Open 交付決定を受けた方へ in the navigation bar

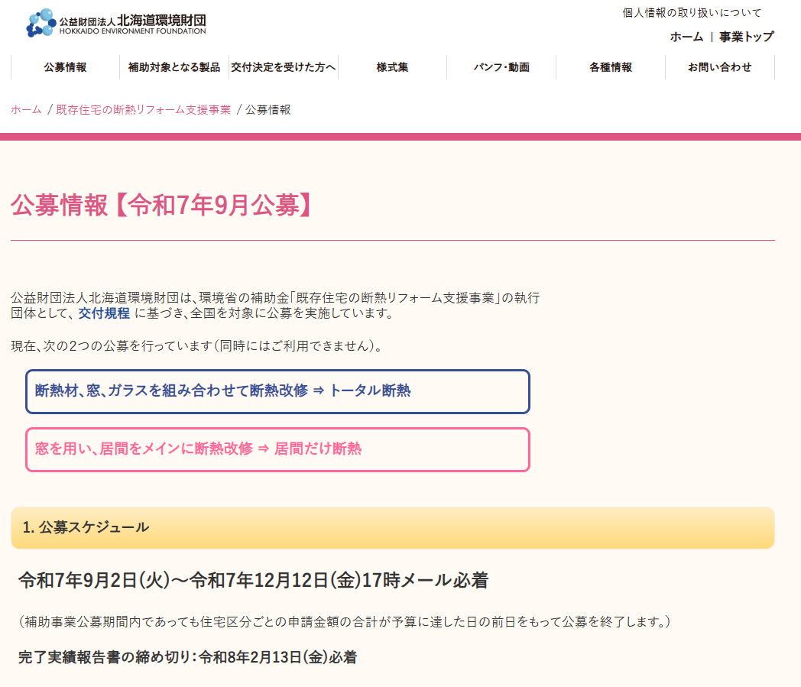(x=284, y=67)
